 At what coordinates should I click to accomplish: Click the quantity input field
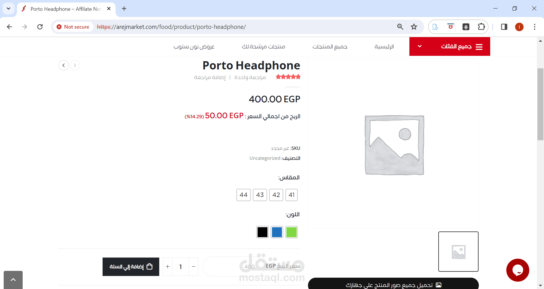coord(180,267)
